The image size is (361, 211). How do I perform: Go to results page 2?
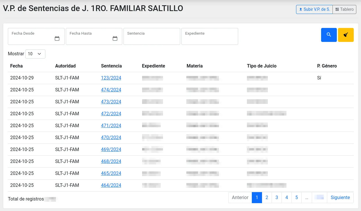point(267,197)
